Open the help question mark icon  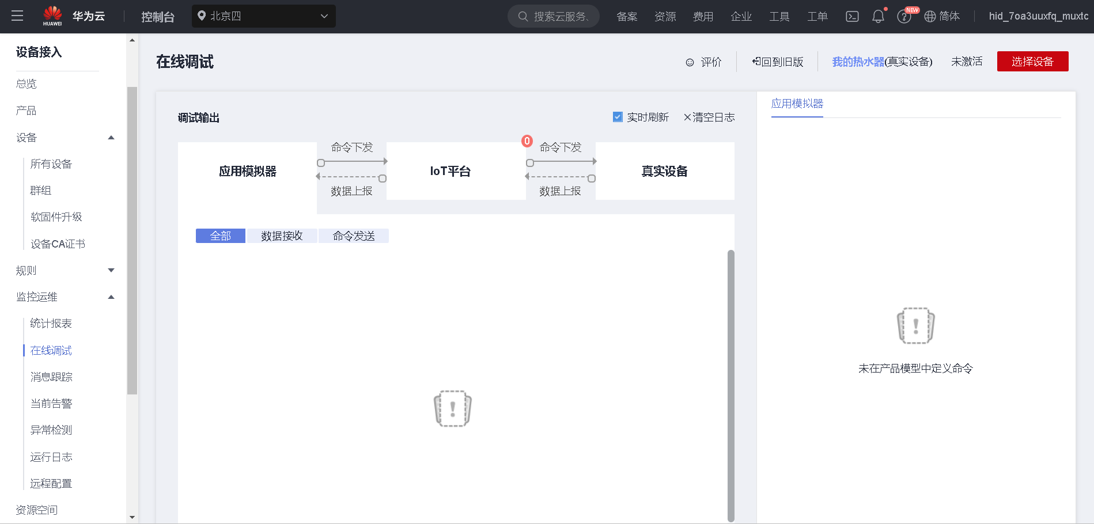click(x=904, y=17)
